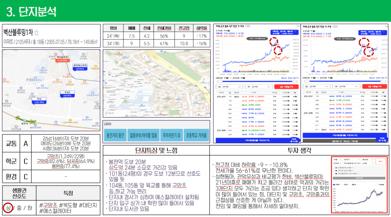Click 최근 3년 보기 link in left panel

pos(290,78)
